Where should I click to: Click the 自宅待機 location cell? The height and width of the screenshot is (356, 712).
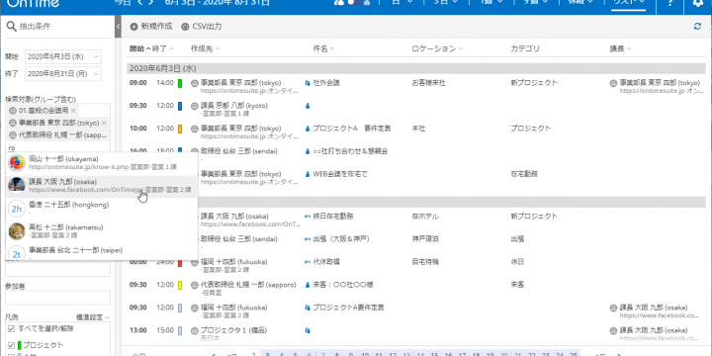pyautogui.click(x=425, y=261)
